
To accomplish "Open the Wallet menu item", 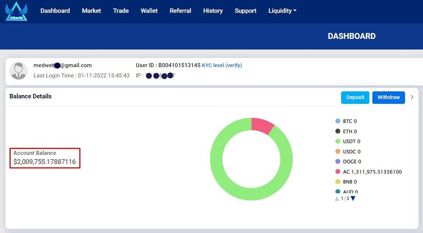I will (x=149, y=11).
